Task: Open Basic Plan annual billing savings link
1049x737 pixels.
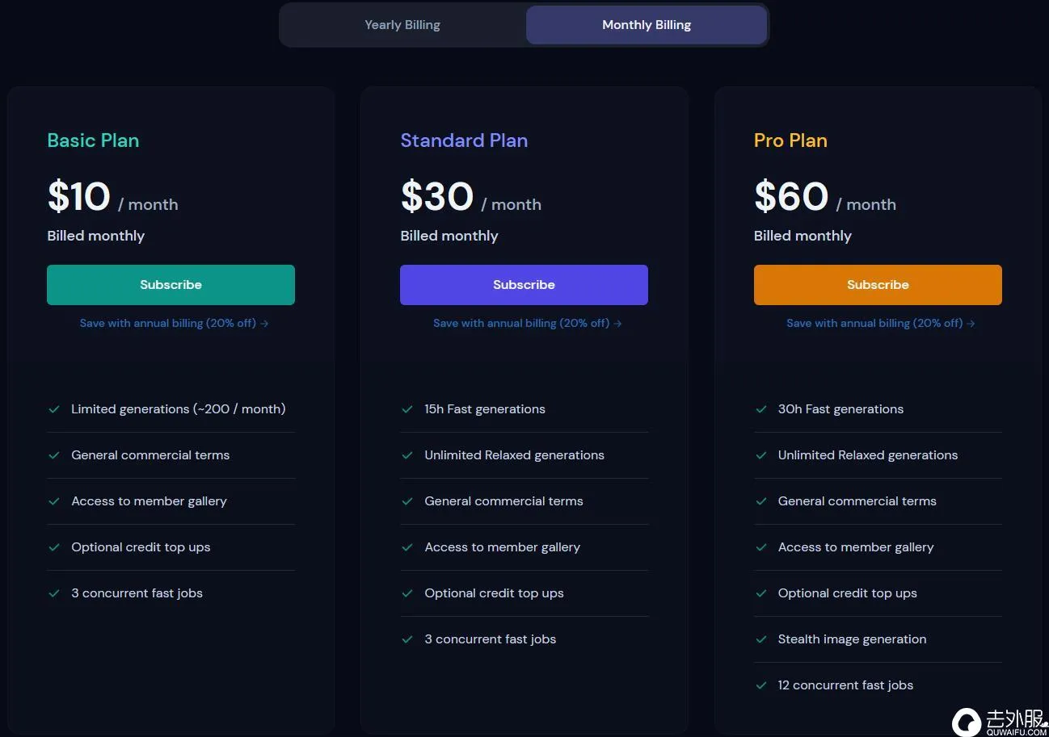Action: point(174,323)
